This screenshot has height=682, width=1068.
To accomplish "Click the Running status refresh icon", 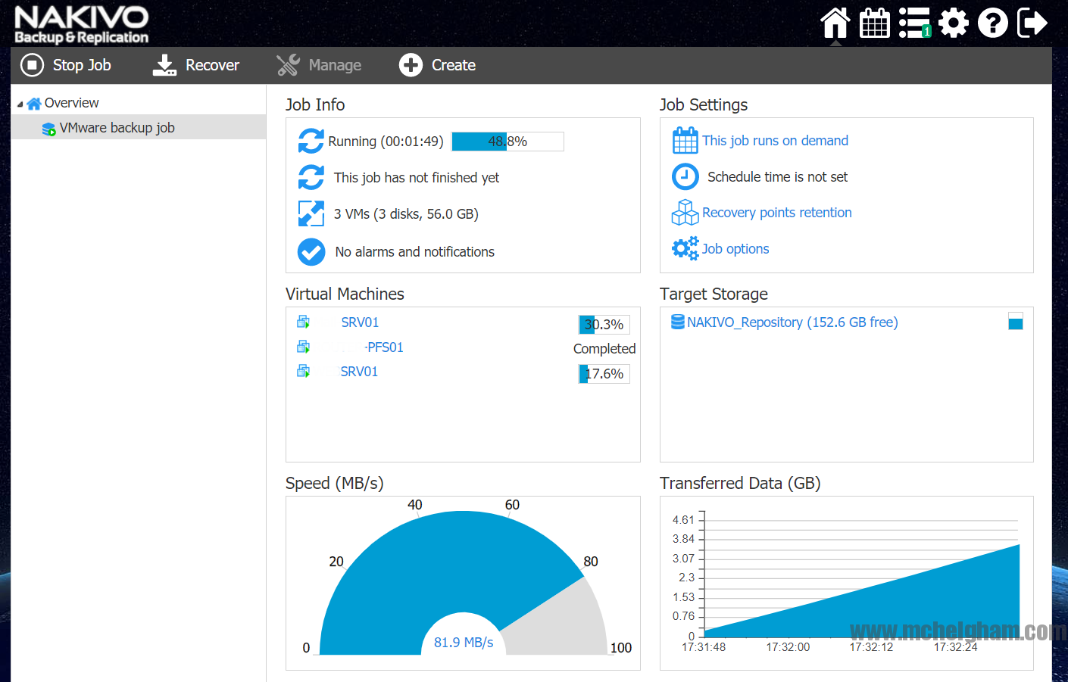I will tap(311, 141).
